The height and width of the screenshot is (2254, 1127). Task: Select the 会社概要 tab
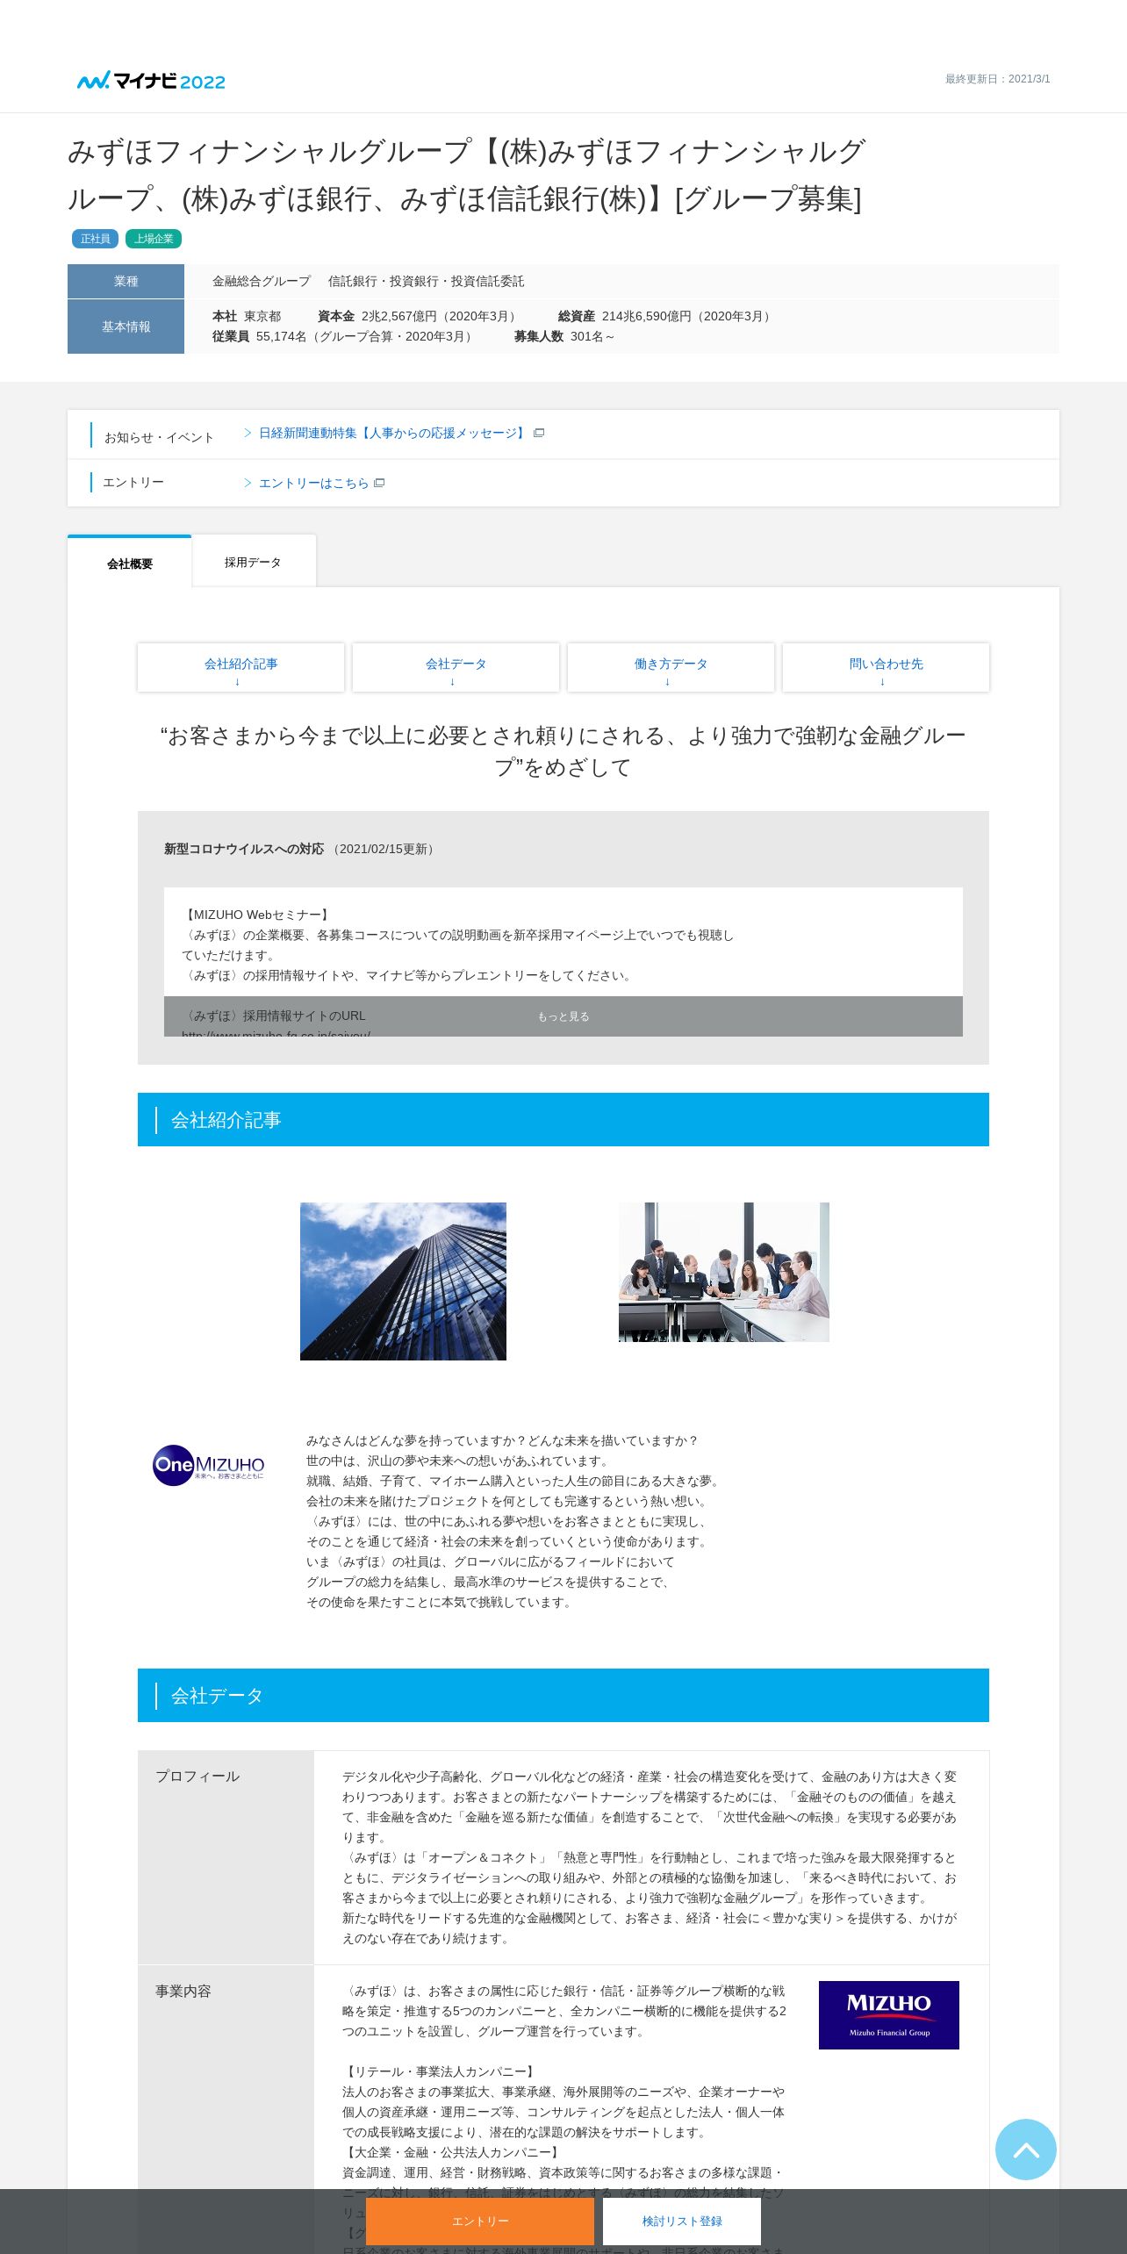(130, 563)
